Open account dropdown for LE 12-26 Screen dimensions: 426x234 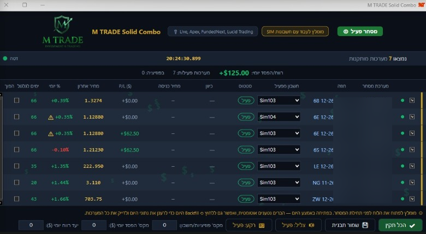(x=279, y=166)
